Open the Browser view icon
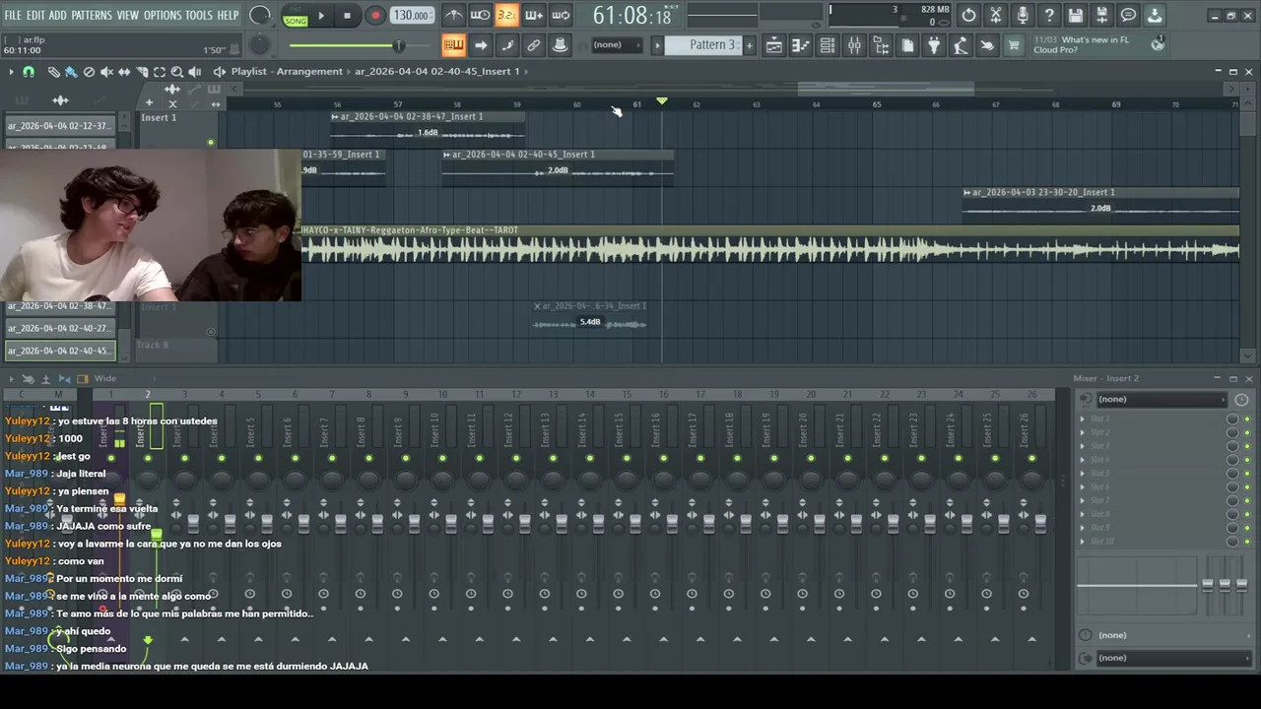 [x=881, y=45]
